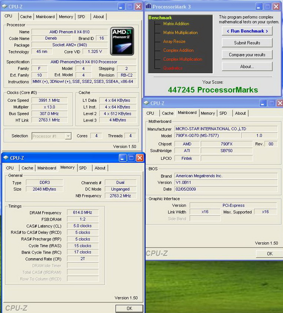Screen dimensions: 283x313
Task: Close the CPU-Z memory window
Action: click(140, 158)
